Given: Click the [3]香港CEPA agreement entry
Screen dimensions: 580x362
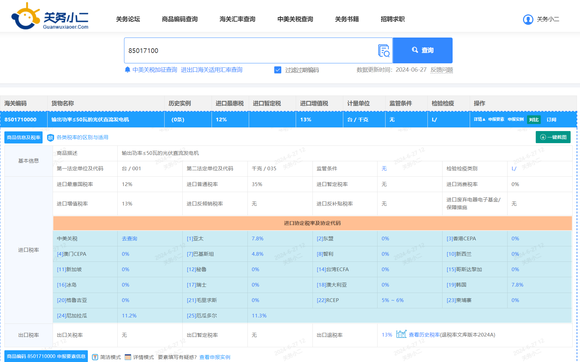Looking at the screenshot, I should (x=461, y=239).
